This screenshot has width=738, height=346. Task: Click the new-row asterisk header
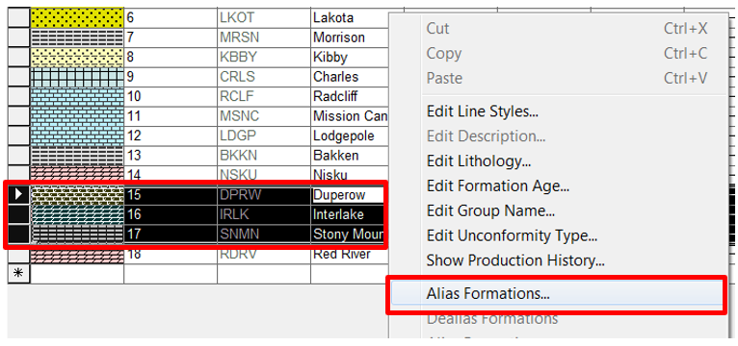19,274
